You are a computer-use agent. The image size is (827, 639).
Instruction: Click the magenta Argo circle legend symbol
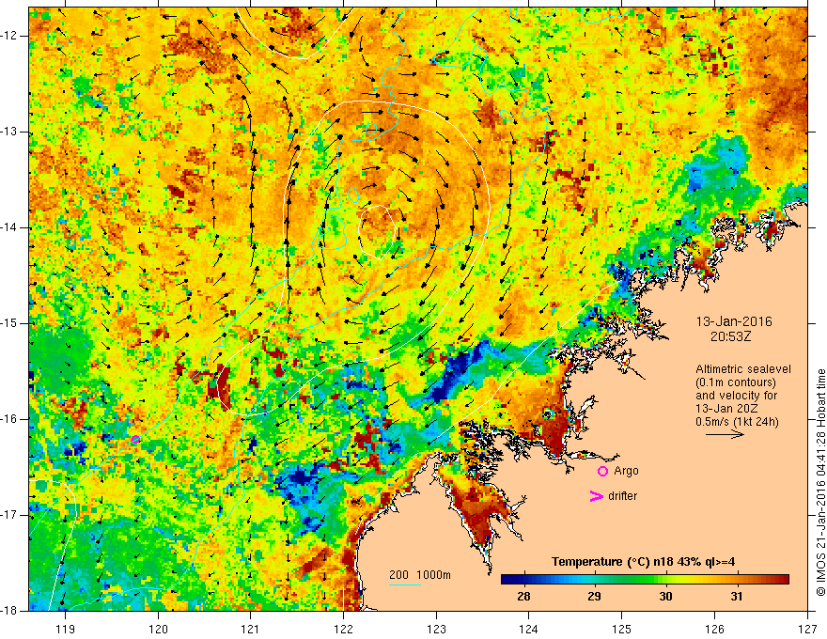[602, 472]
